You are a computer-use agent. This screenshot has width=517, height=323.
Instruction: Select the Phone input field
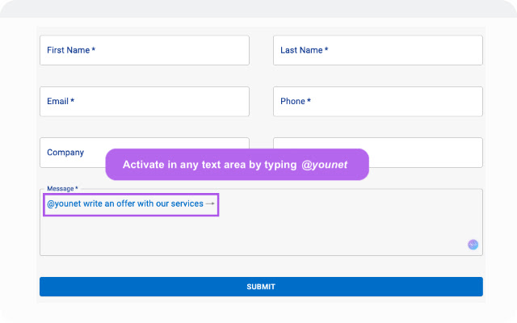pos(378,102)
